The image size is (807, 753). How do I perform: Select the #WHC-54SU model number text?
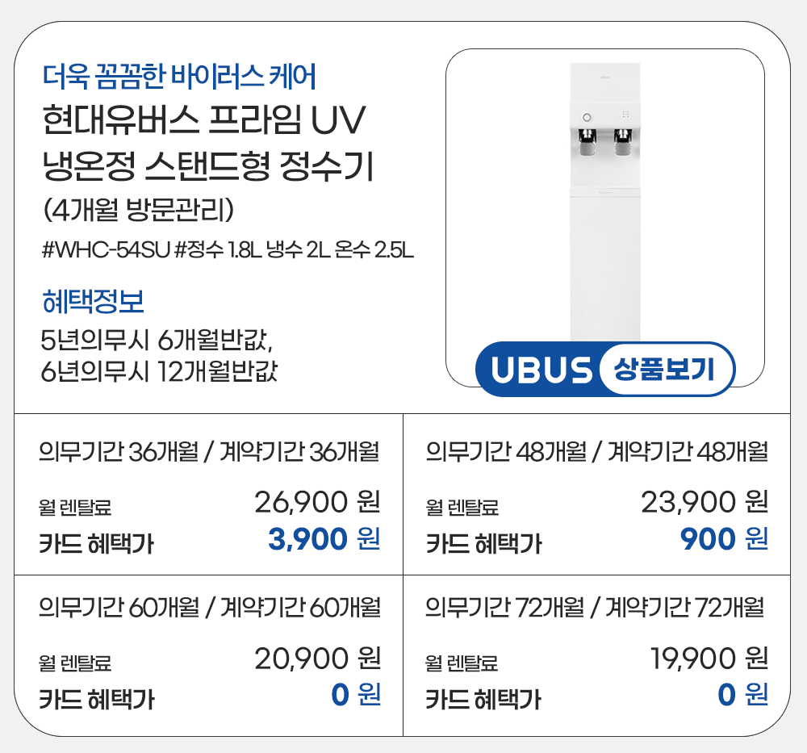click(x=106, y=249)
